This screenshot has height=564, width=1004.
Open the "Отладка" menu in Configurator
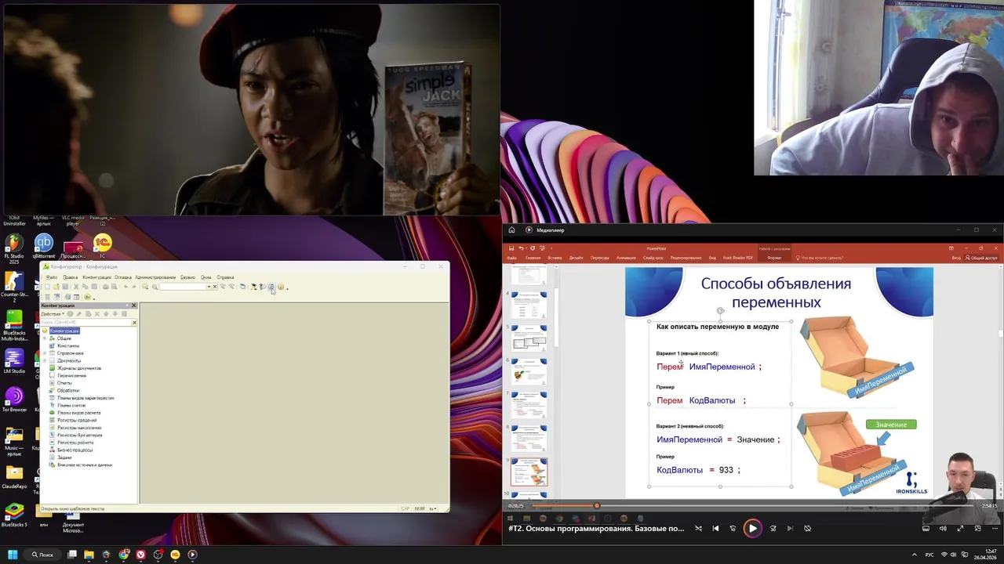pos(123,277)
